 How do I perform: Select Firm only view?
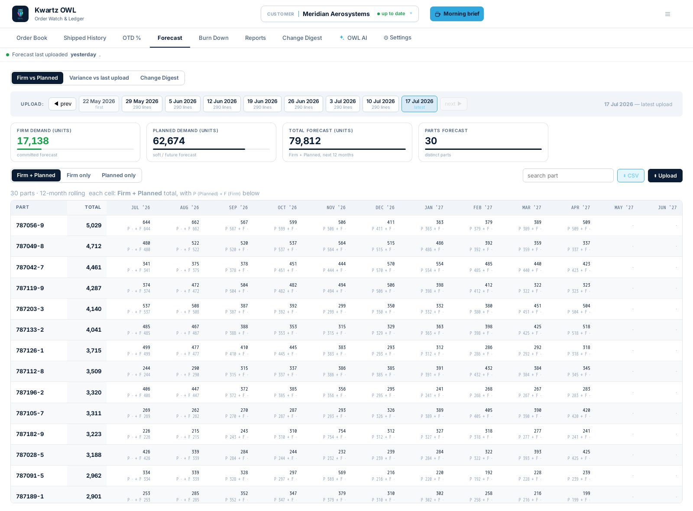(x=78, y=175)
